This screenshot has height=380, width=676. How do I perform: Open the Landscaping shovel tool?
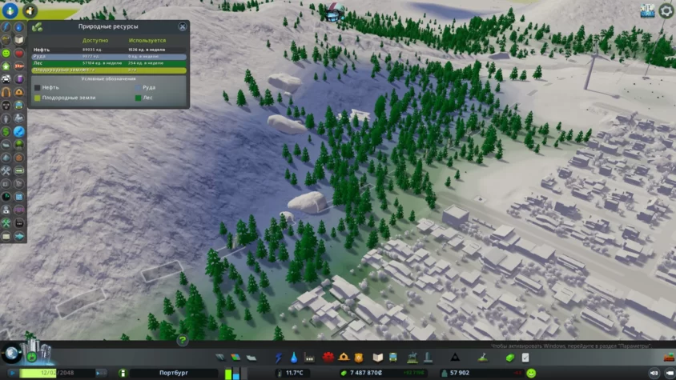point(483,358)
